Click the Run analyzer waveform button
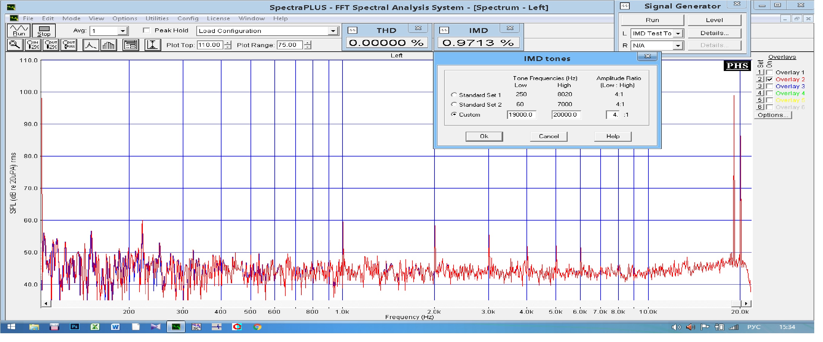 18,31
